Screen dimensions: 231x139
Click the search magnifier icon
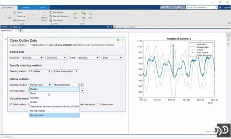(216, 7)
